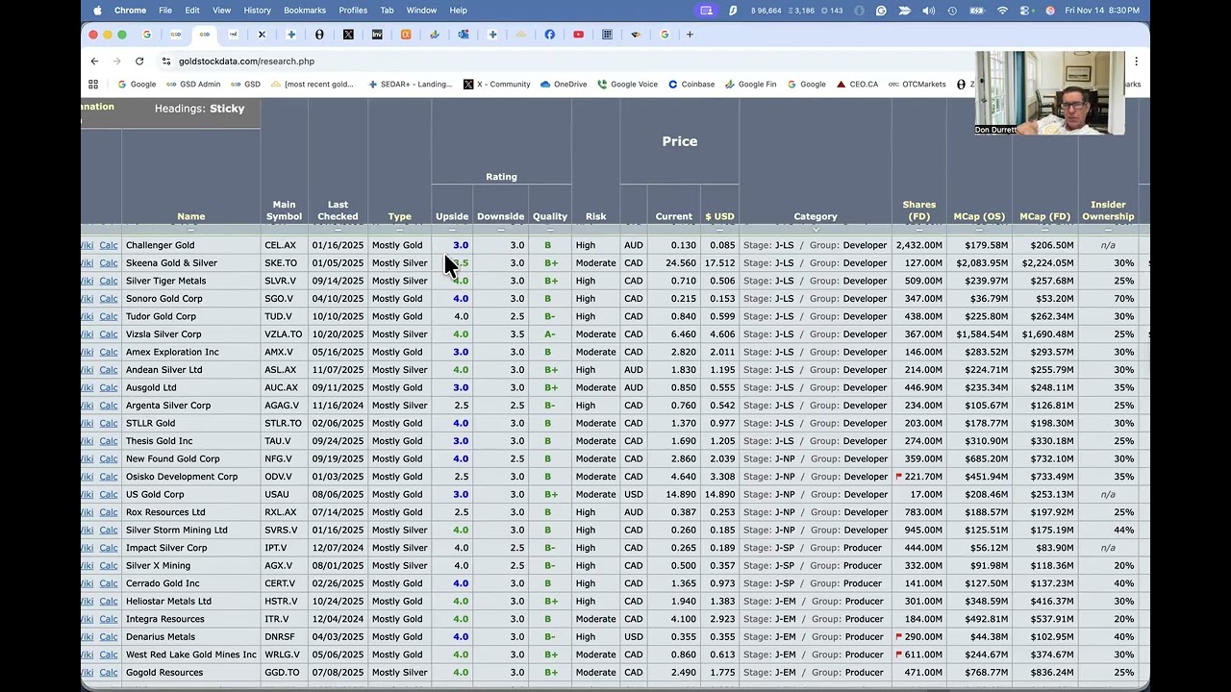Select the 'Skeena Gold & Silver' name cell
Viewport: 1231px width, 692px height.
pos(171,263)
